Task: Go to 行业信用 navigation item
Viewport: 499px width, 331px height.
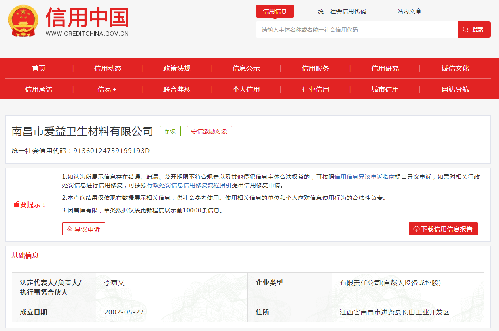Action: pyautogui.click(x=315, y=89)
